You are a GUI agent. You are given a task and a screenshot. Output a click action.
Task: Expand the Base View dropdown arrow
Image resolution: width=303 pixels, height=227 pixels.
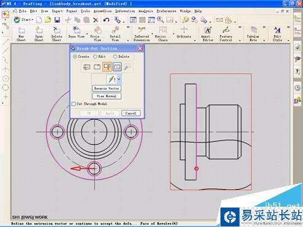coord(87,34)
